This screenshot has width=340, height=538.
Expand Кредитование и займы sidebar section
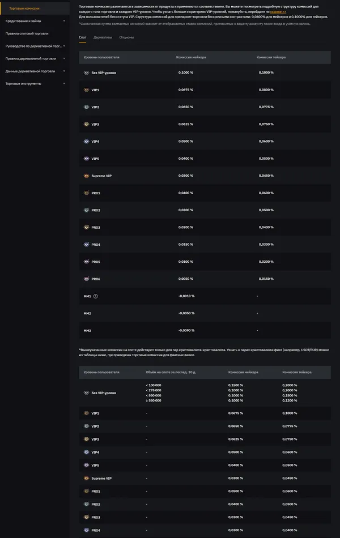point(64,21)
